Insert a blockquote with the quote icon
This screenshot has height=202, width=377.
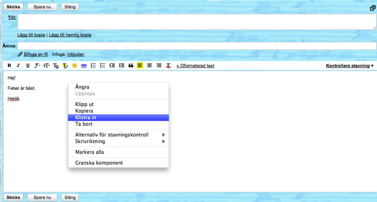coord(131,65)
